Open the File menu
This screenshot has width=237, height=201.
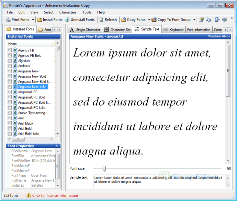pos(10,12)
